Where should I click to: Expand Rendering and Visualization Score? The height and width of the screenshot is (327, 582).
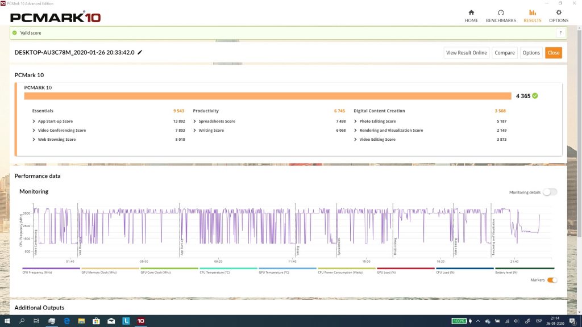click(391, 131)
